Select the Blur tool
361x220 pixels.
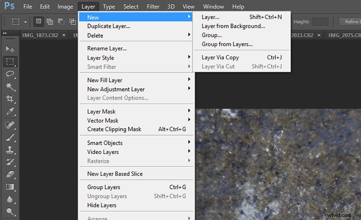pyautogui.click(x=10, y=199)
